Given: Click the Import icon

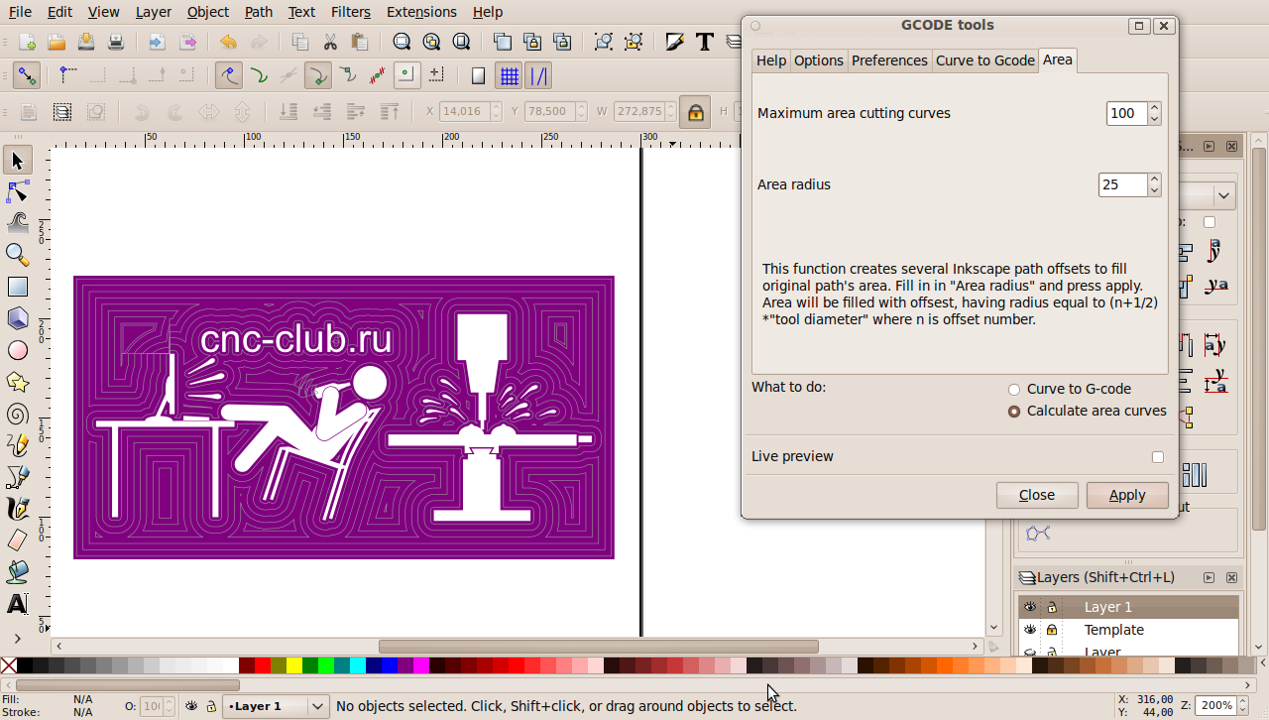Looking at the screenshot, I should tap(157, 42).
